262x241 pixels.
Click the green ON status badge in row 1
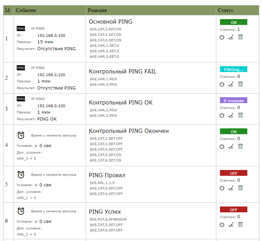tap(233, 23)
